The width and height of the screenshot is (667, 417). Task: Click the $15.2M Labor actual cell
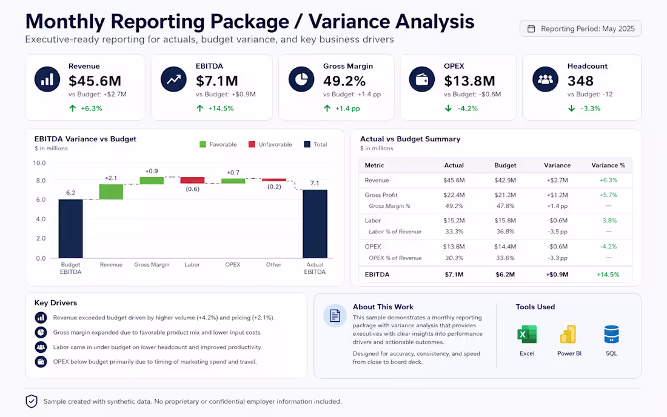[454, 221]
